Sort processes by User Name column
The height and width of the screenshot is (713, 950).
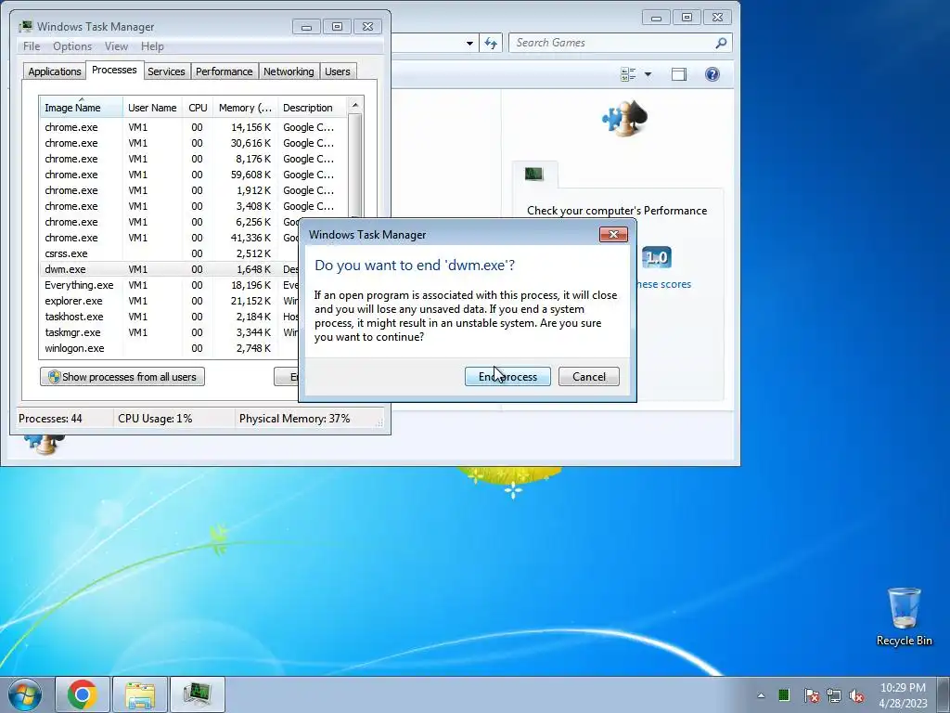tap(152, 108)
